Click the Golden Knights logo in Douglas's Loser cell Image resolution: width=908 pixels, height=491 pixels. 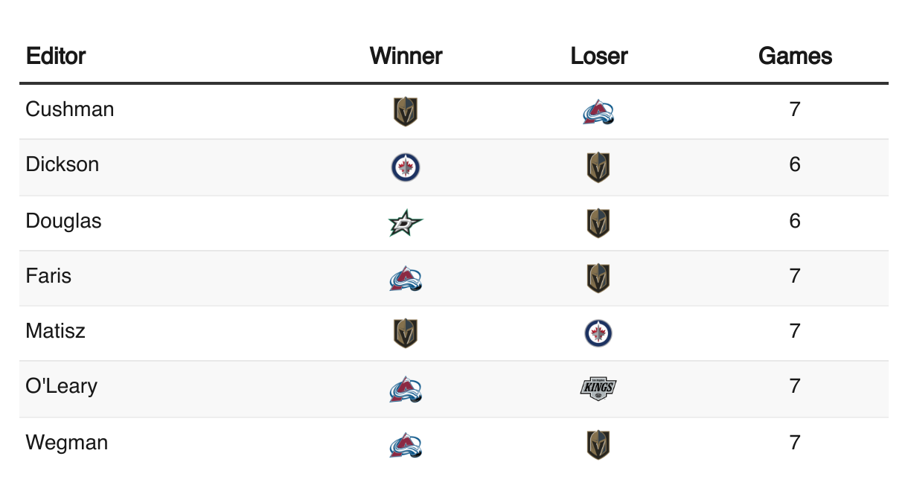click(x=599, y=223)
